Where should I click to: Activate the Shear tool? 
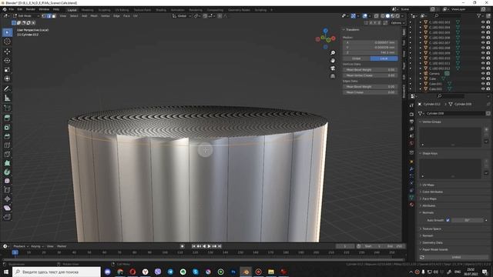click(x=7, y=208)
